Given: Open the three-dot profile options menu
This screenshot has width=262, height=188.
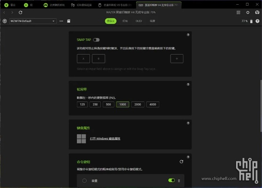Looking at the screenshot, I should (61, 21).
